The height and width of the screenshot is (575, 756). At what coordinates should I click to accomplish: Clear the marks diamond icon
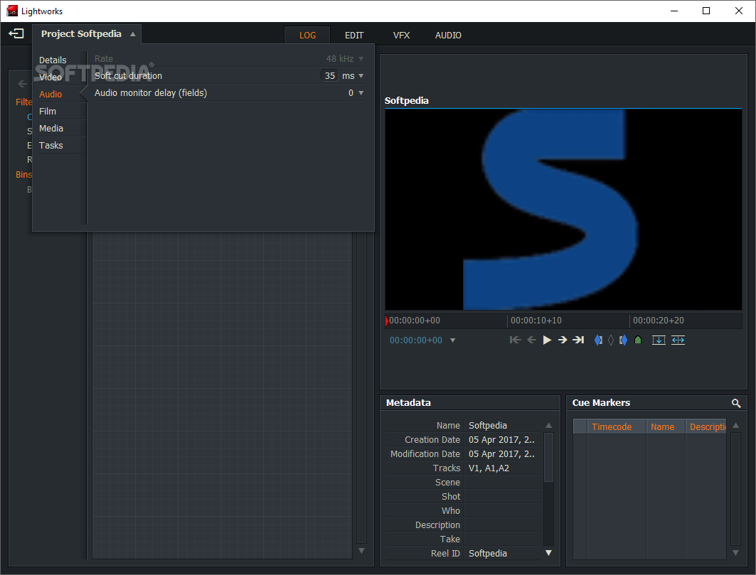611,340
